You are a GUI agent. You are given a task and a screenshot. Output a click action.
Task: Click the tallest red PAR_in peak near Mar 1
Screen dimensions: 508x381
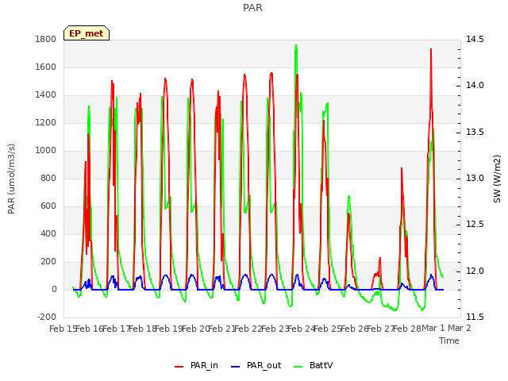[431, 50]
